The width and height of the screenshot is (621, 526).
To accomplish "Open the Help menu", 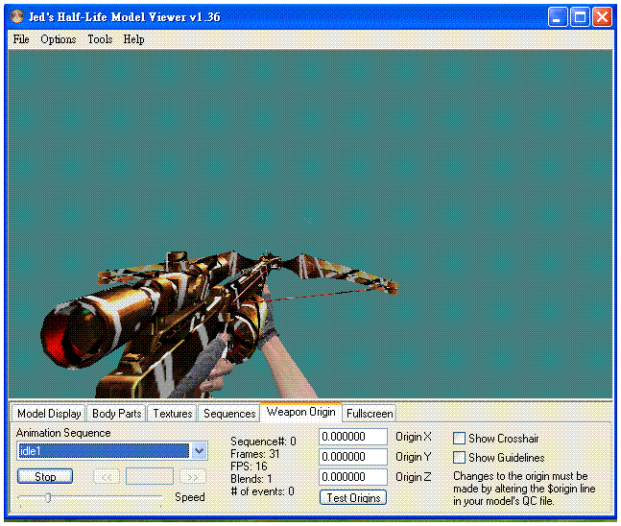I will [133, 39].
